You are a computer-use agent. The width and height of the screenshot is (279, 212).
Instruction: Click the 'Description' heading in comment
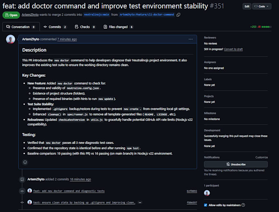[34, 50]
